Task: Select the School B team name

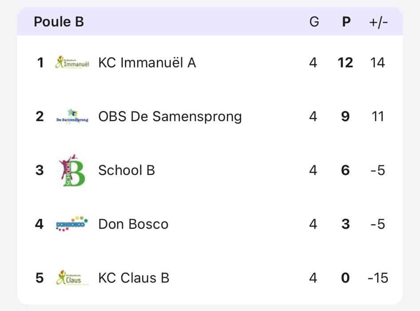Action: click(127, 170)
